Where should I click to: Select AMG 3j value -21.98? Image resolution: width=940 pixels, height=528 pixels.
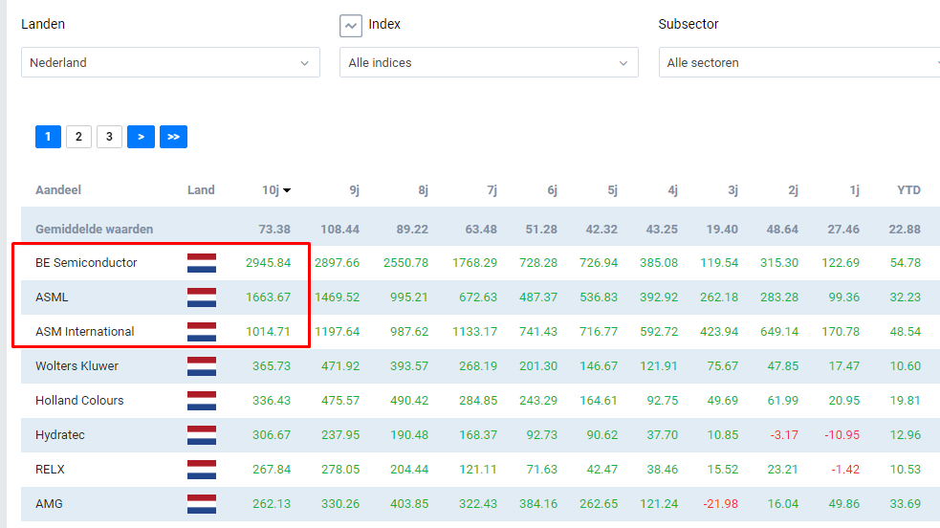click(721, 504)
